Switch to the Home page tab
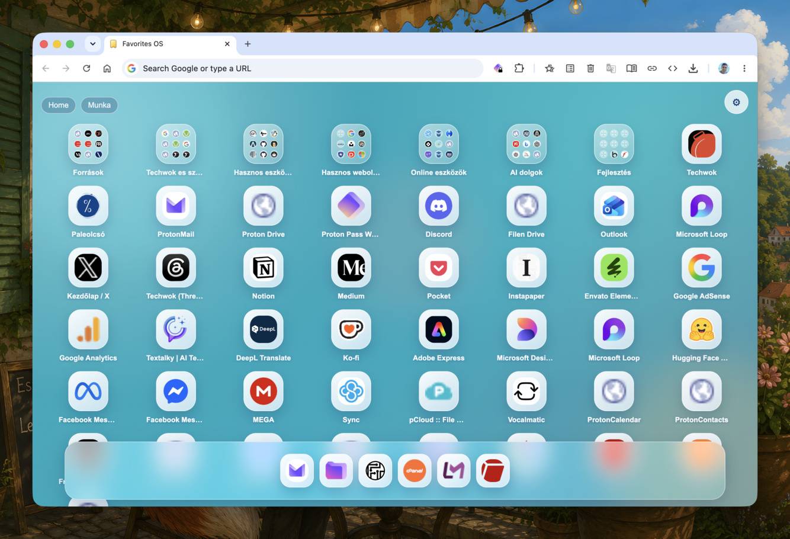This screenshot has width=790, height=539. click(x=58, y=105)
